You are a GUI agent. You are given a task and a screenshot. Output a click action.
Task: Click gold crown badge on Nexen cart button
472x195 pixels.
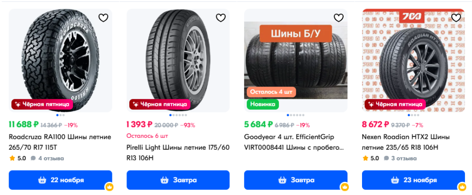[462, 187]
